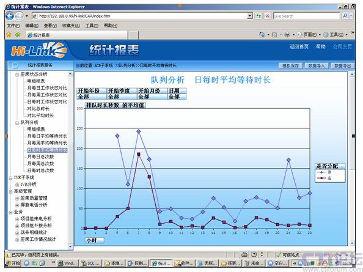Expand the IVR分析 tree node
Viewport: 363px width, 272px height.
click(17, 185)
